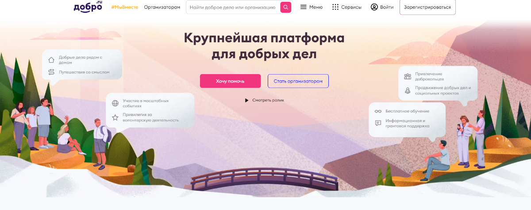Screen dimensions: 531x210
Task: Focus the Найти доброе дело search field
Action: (233, 7)
